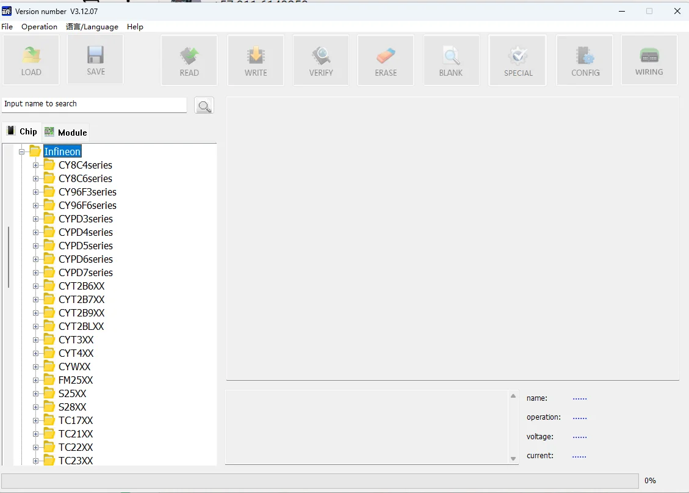Click the VERIFY magnifier icon
The height and width of the screenshot is (493, 689).
coord(321,56)
